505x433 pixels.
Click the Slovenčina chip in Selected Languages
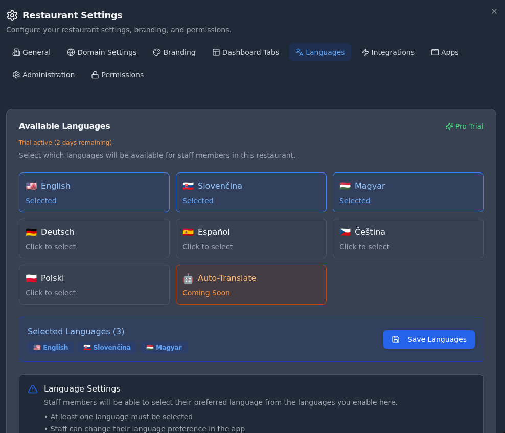(x=107, y=347)
